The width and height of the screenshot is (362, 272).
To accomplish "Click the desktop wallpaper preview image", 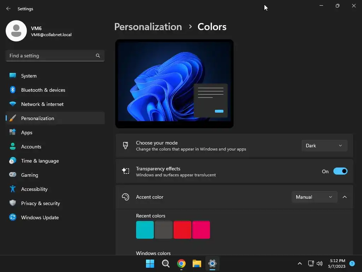I will tap(174, 84).
